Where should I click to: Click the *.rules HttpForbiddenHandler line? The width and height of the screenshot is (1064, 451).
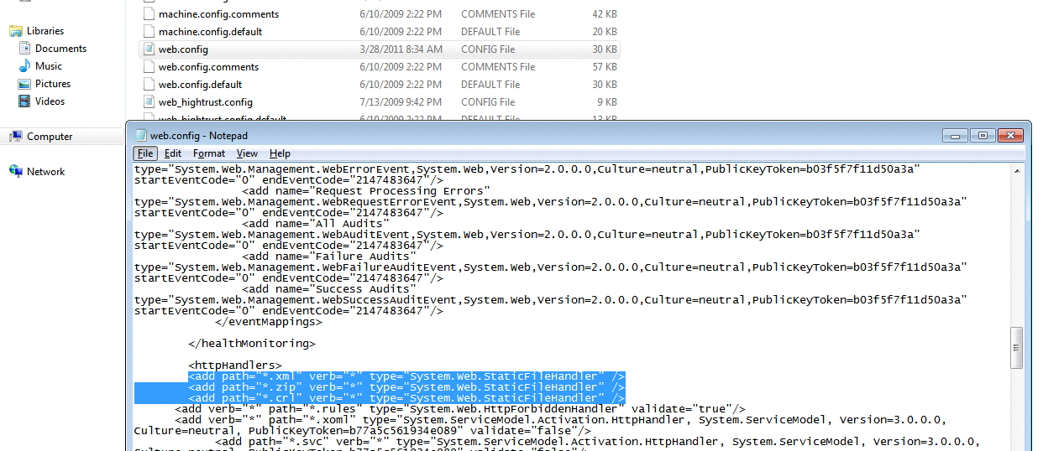(x=460, y=409)
